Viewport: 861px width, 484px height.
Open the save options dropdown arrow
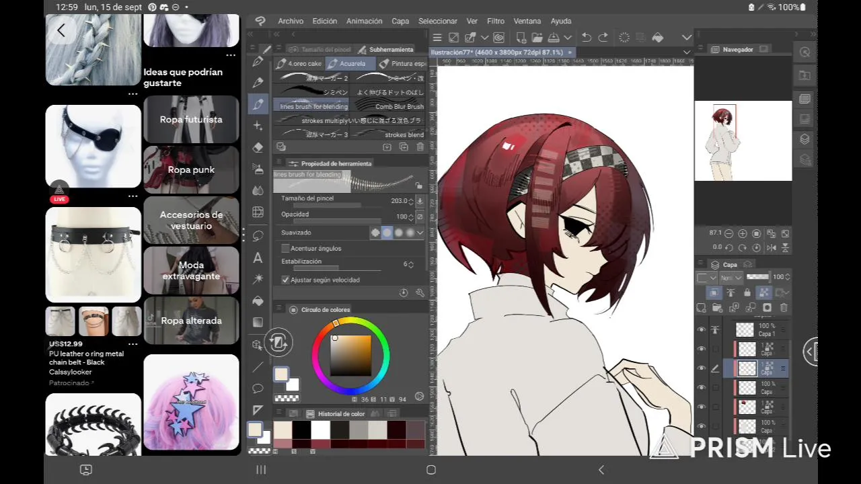568,38
